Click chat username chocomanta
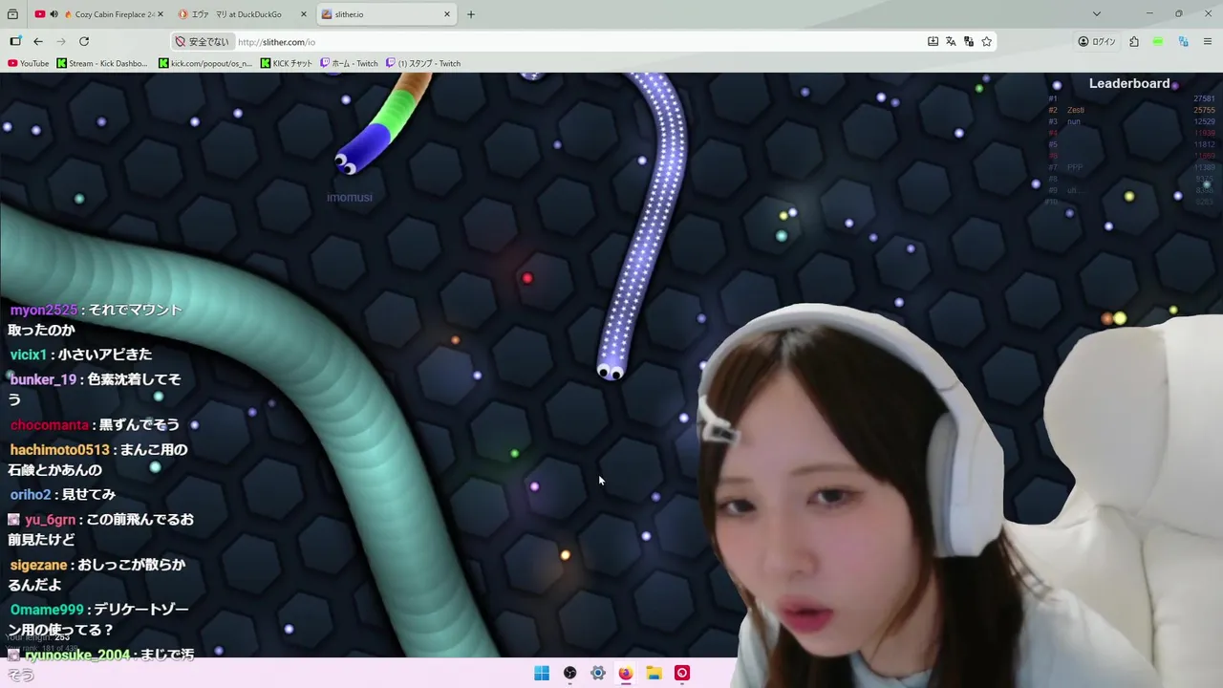The width and height of the screenshot is (1223, 688). click(50, 424)
